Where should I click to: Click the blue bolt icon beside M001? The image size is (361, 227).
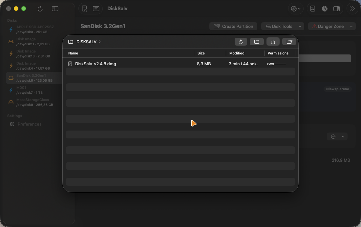11,90
